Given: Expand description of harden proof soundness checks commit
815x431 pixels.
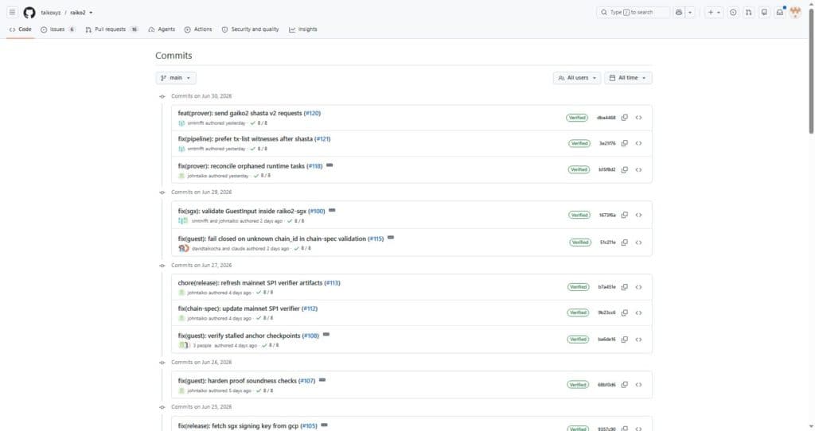Looking at the screenshot, I should (322, 379).
